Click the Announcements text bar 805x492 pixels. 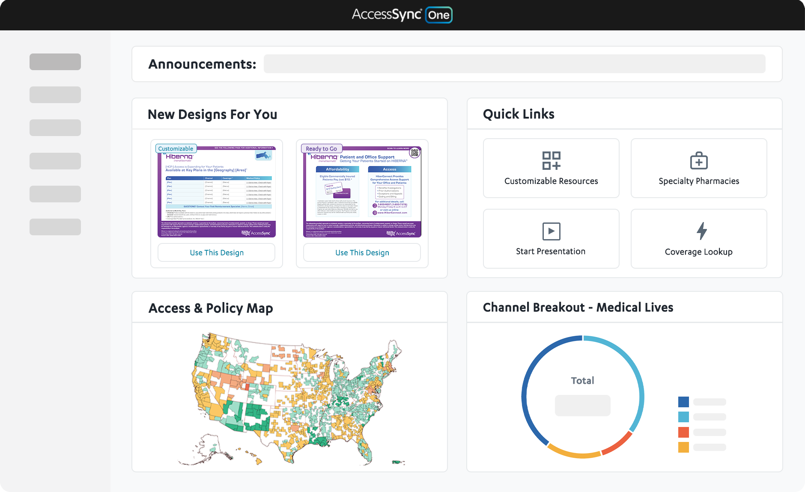point(514,64)
